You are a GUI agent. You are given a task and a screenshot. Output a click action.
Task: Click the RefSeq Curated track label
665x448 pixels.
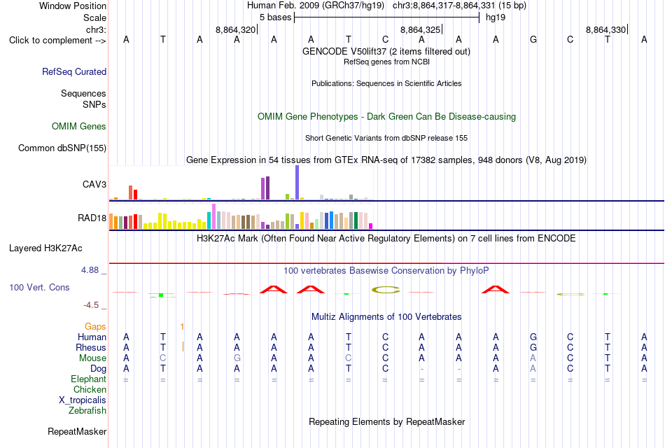click(74, 71)
